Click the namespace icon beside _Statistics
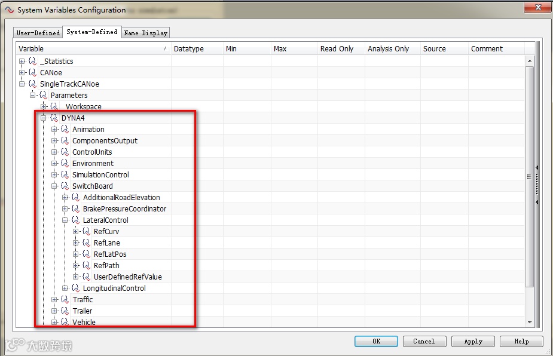Image resolution: width=553 pixels, height=356 pixels. tap(32, 62)
